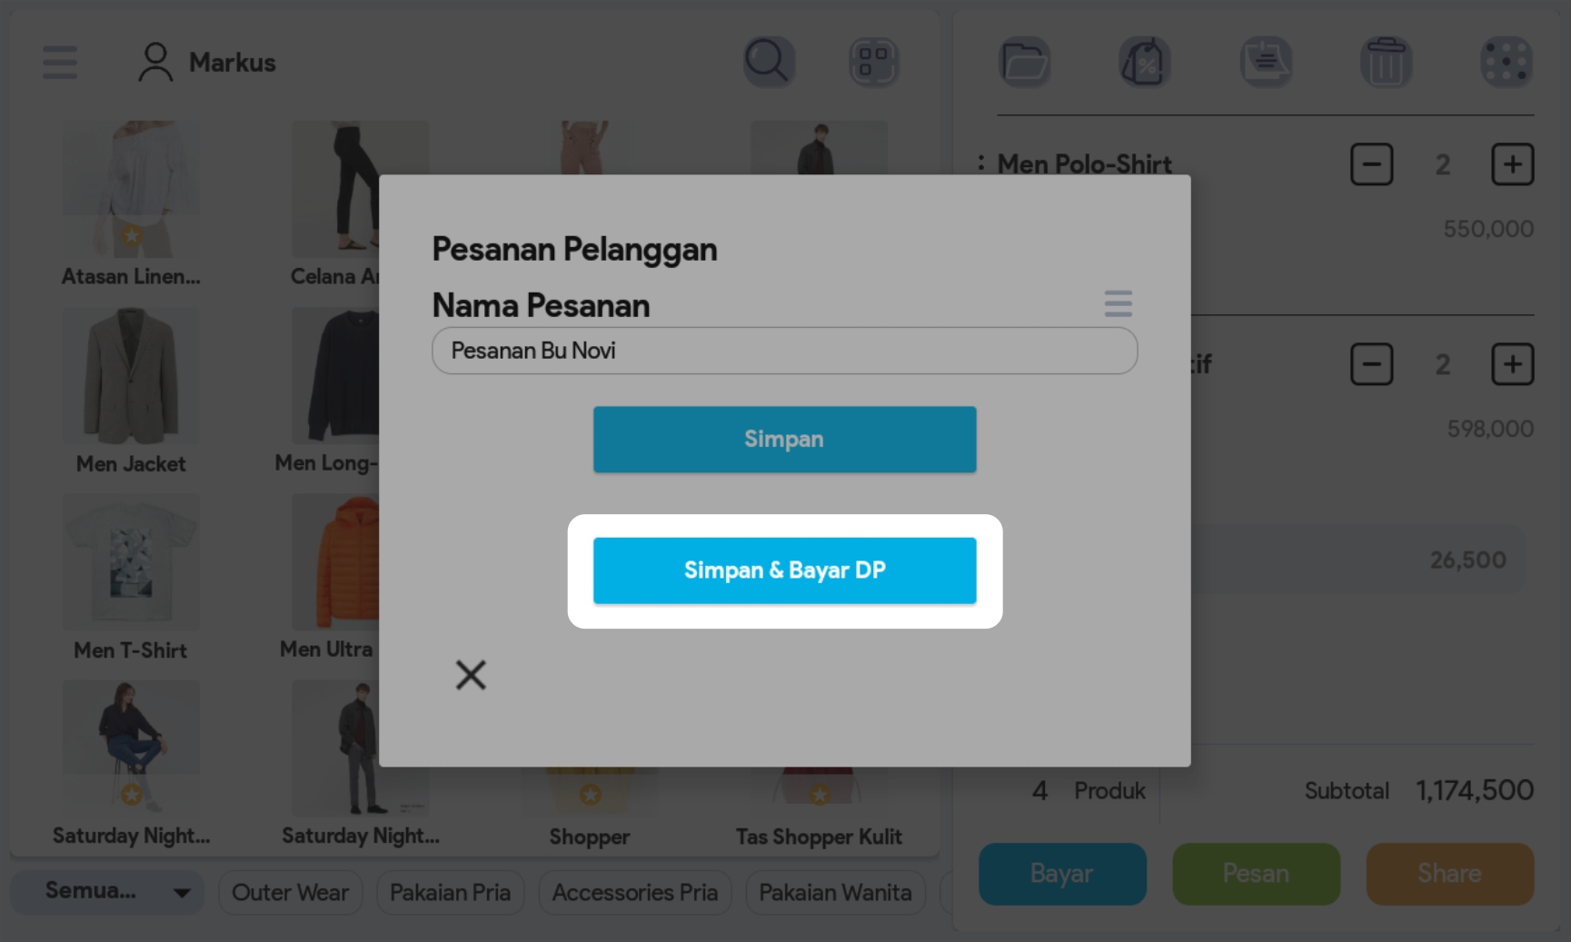The image size is (1571, 942).
Task: Open order name list icon in dialog
Action: (x=1118, y=303)
